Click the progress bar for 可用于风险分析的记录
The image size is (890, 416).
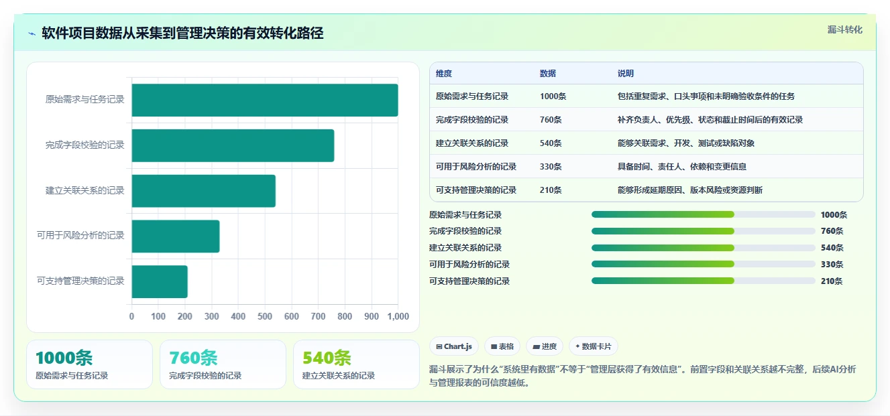704,265
